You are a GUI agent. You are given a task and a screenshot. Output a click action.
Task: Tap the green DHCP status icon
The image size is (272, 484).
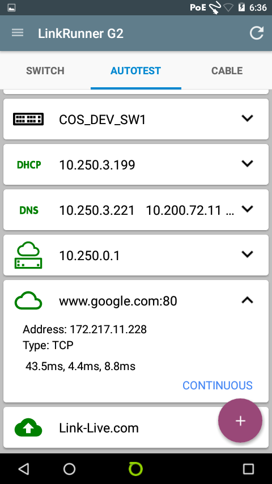(29, 165)
